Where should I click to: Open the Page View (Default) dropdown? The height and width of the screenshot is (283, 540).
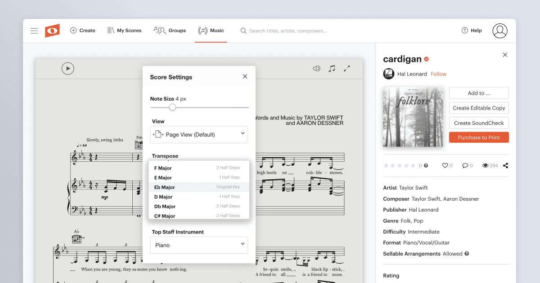click(199, 134)
